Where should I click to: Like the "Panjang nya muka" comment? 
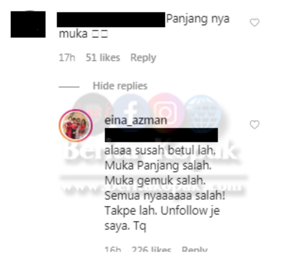255,22
